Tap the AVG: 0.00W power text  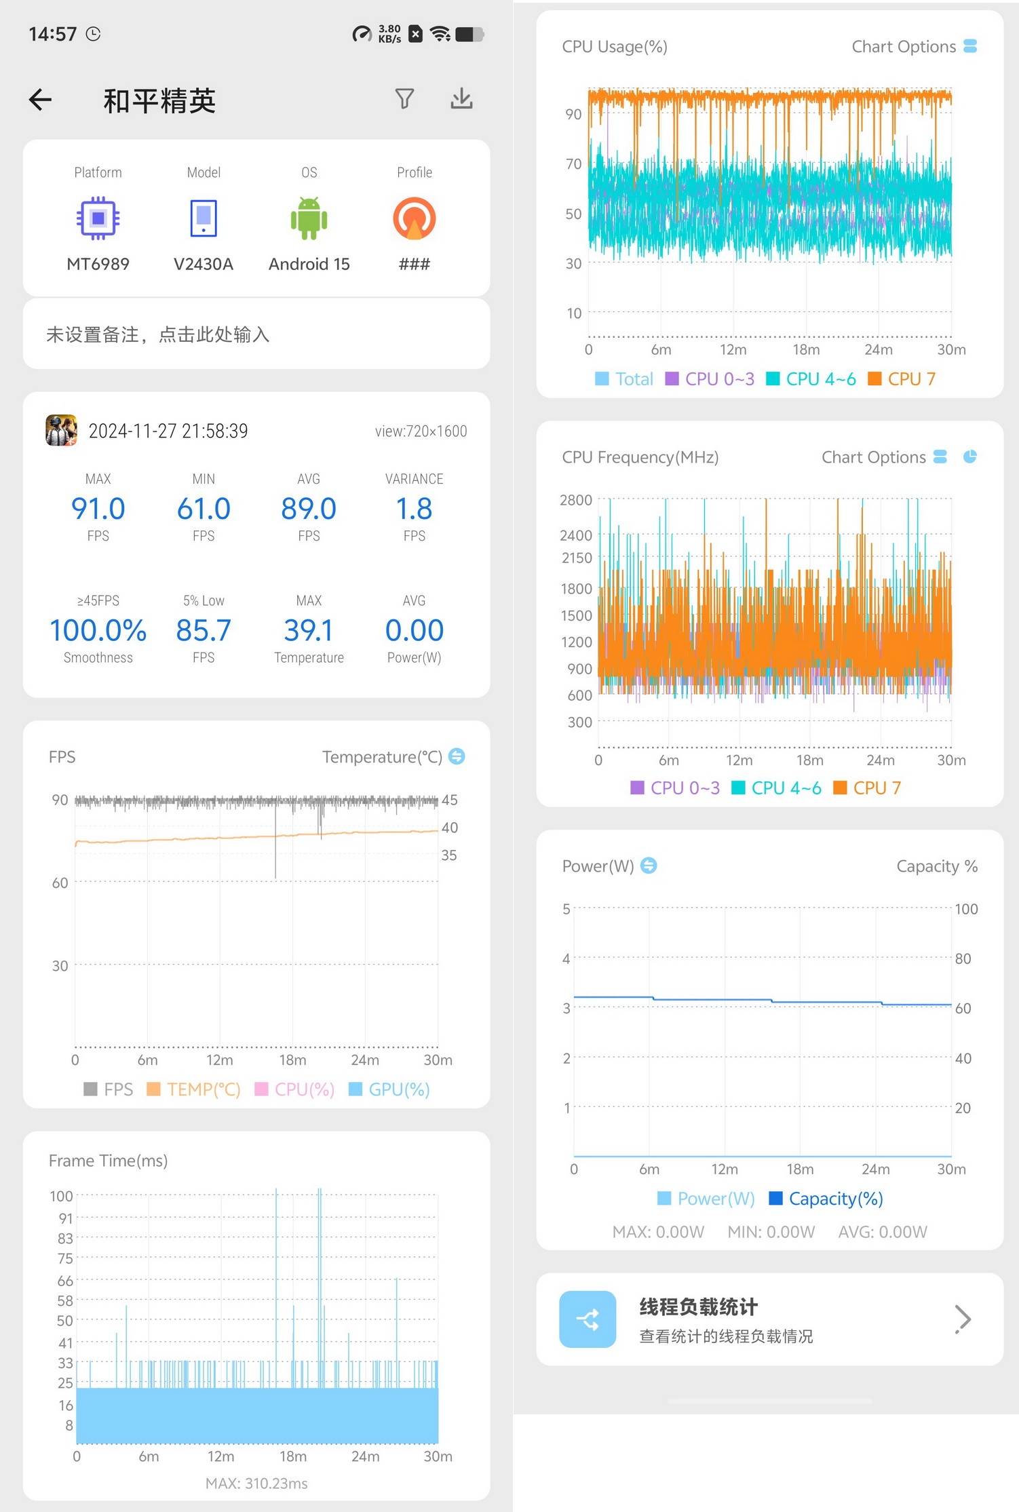coord(883,1232)
